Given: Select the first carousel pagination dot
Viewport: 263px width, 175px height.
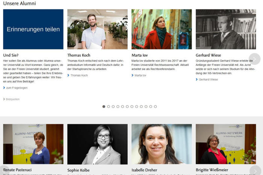Looking at the screenshot, I should click(x=104, y=107).
